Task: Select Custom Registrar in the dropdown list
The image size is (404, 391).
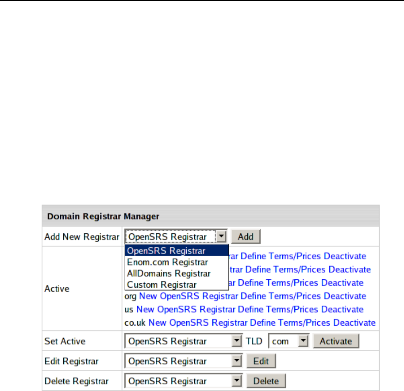Action: pos(177,285)
